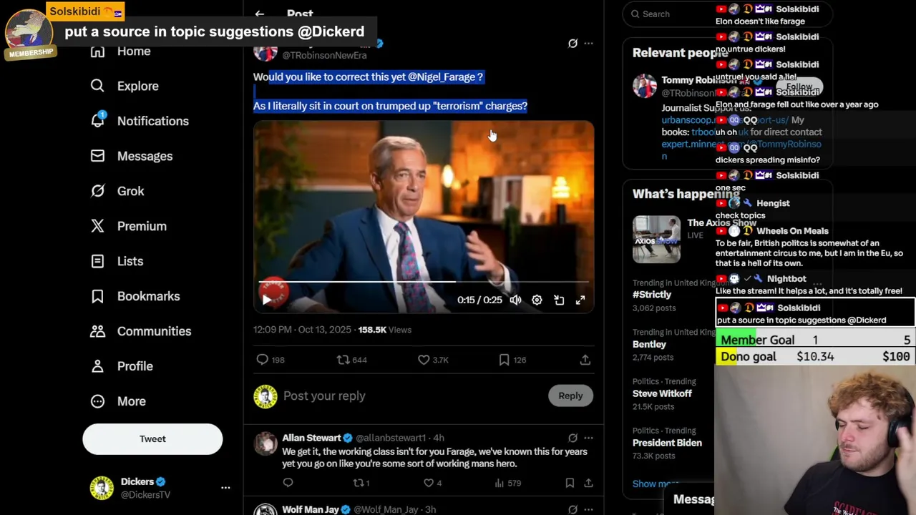Repost Allan Stewart's comment
Image resolution: width=916 pixels, height=515 pixels.
tap(359, 484)
